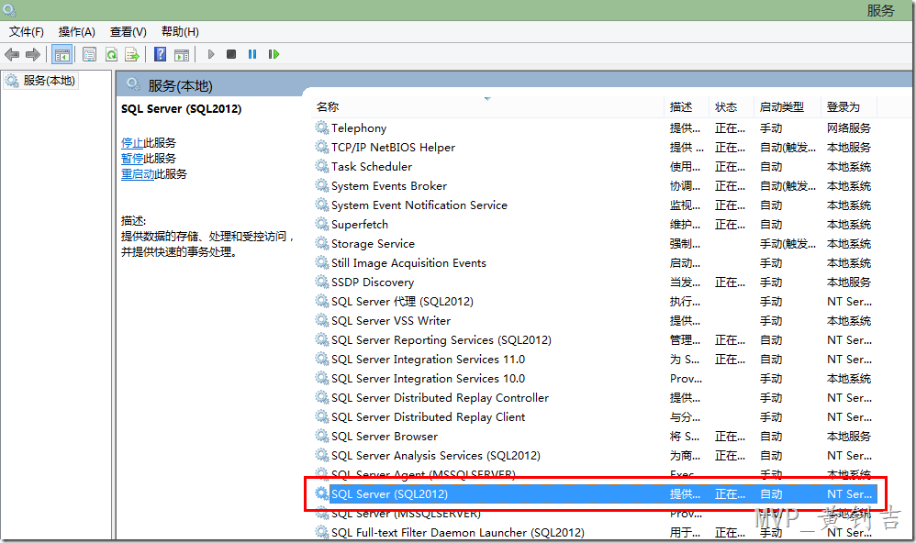The height and width of the screenshot is (543, 916).
Task: Click the gear icon beside Superfetch
Action: click(322, 224)
